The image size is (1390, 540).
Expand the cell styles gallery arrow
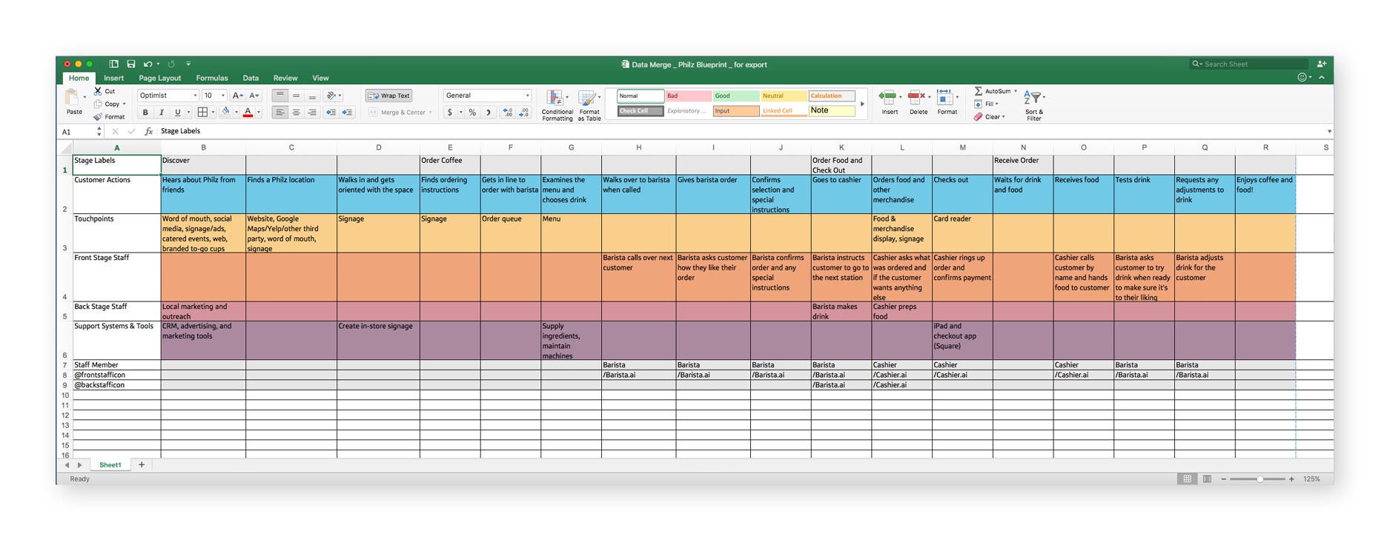[x=862, y=104]
